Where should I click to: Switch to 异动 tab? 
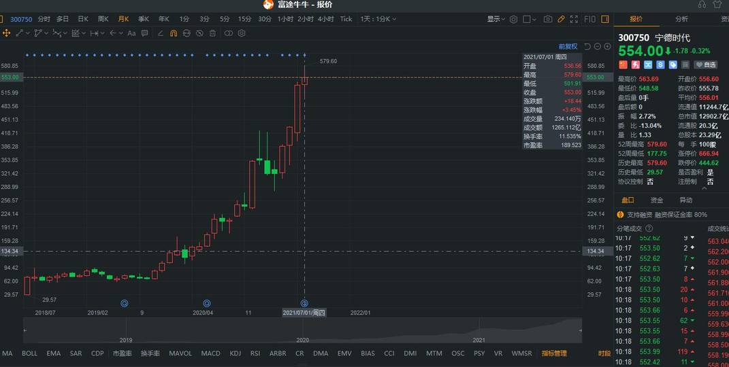[685, 200]
